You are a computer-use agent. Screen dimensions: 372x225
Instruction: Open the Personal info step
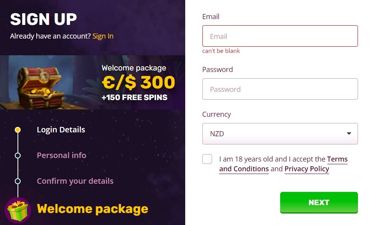tap(61, 155)
